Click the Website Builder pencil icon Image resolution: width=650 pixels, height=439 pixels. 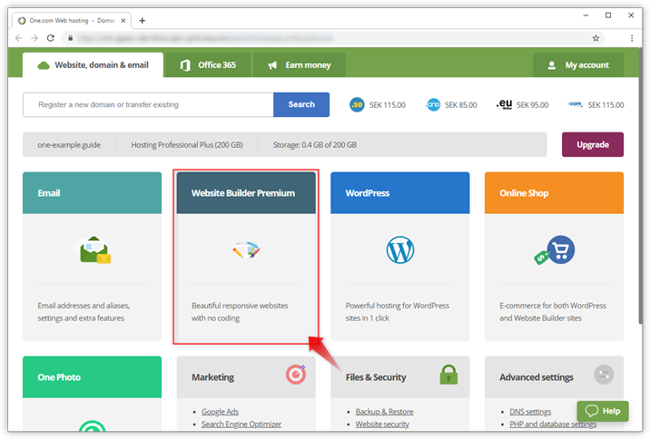[246, 249]
